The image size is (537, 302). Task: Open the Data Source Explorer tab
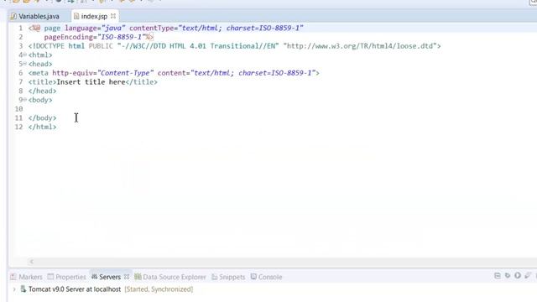170,277
